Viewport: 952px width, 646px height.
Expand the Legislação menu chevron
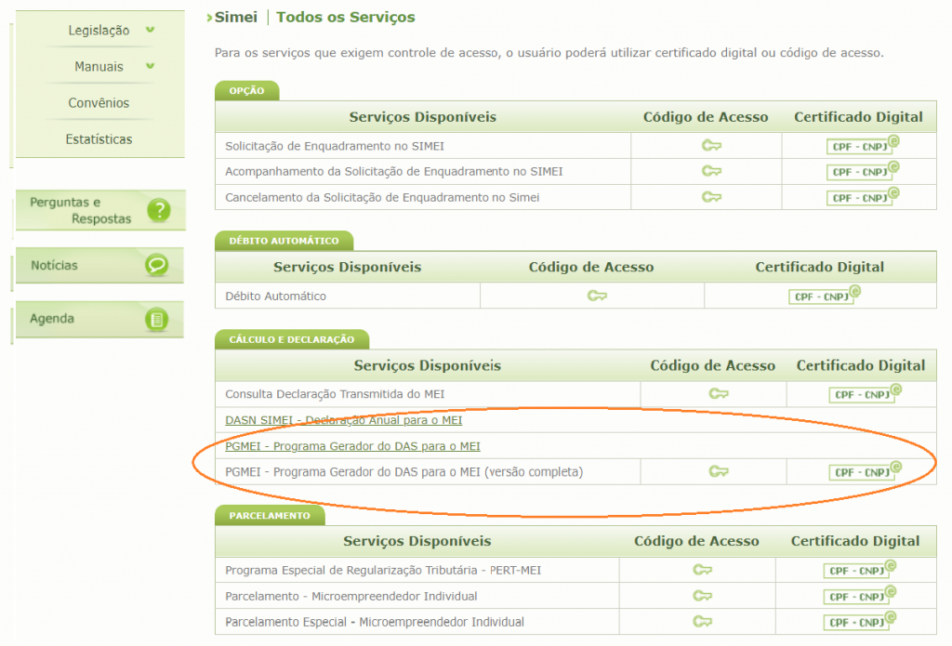click(x=150, y=30)
